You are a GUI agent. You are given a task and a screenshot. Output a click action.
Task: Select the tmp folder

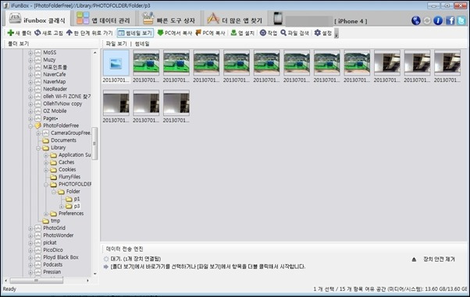(55, 221)
